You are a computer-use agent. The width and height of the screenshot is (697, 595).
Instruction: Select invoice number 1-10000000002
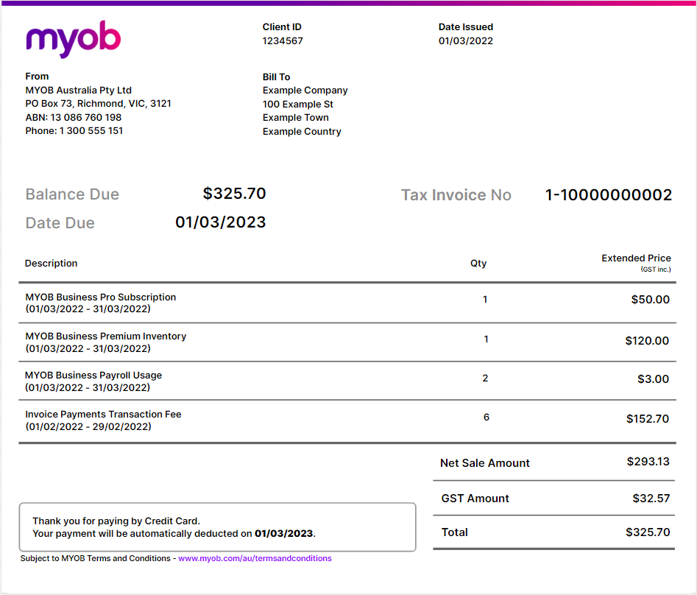pyautogui.click(x=609, y=195)
